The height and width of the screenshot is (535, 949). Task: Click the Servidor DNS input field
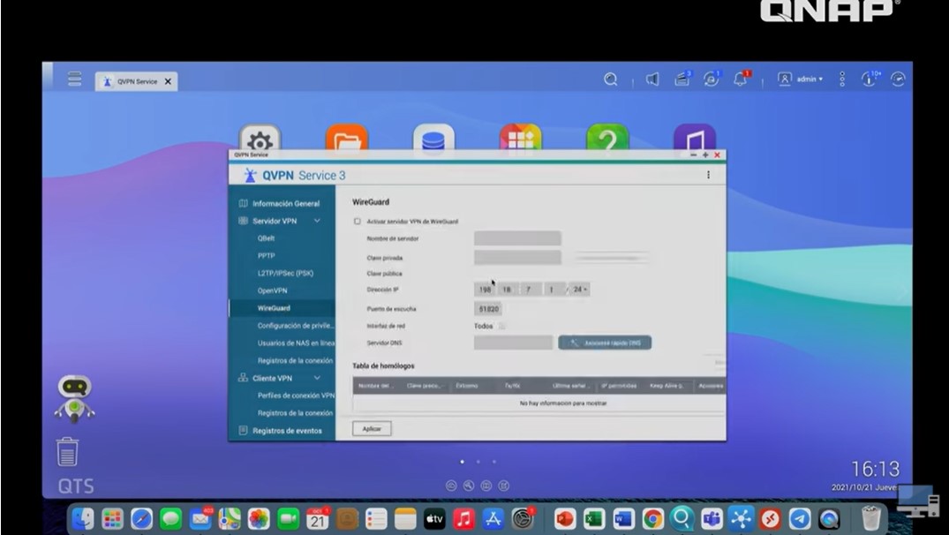pos(513,343)
